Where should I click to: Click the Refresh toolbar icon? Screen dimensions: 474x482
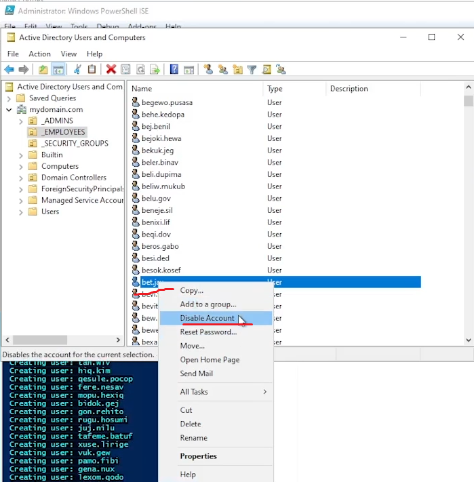point(140,69)
